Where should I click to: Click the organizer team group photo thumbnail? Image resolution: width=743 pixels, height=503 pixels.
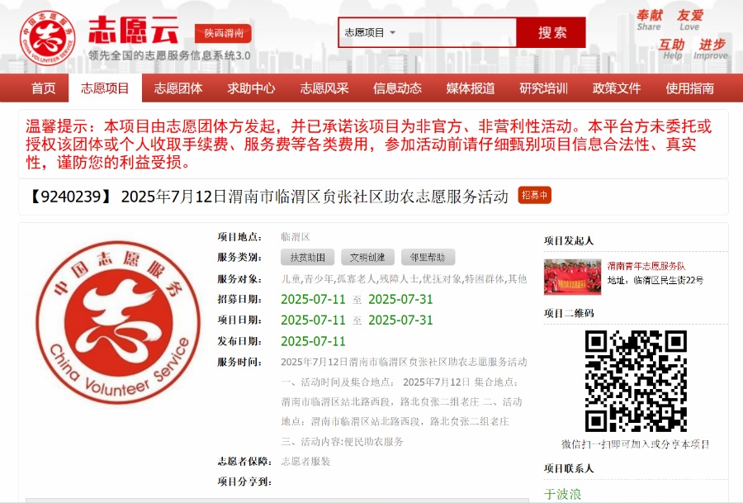(x=572, y=277)
